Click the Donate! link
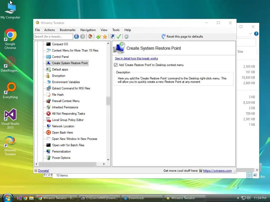 (44, 170)
